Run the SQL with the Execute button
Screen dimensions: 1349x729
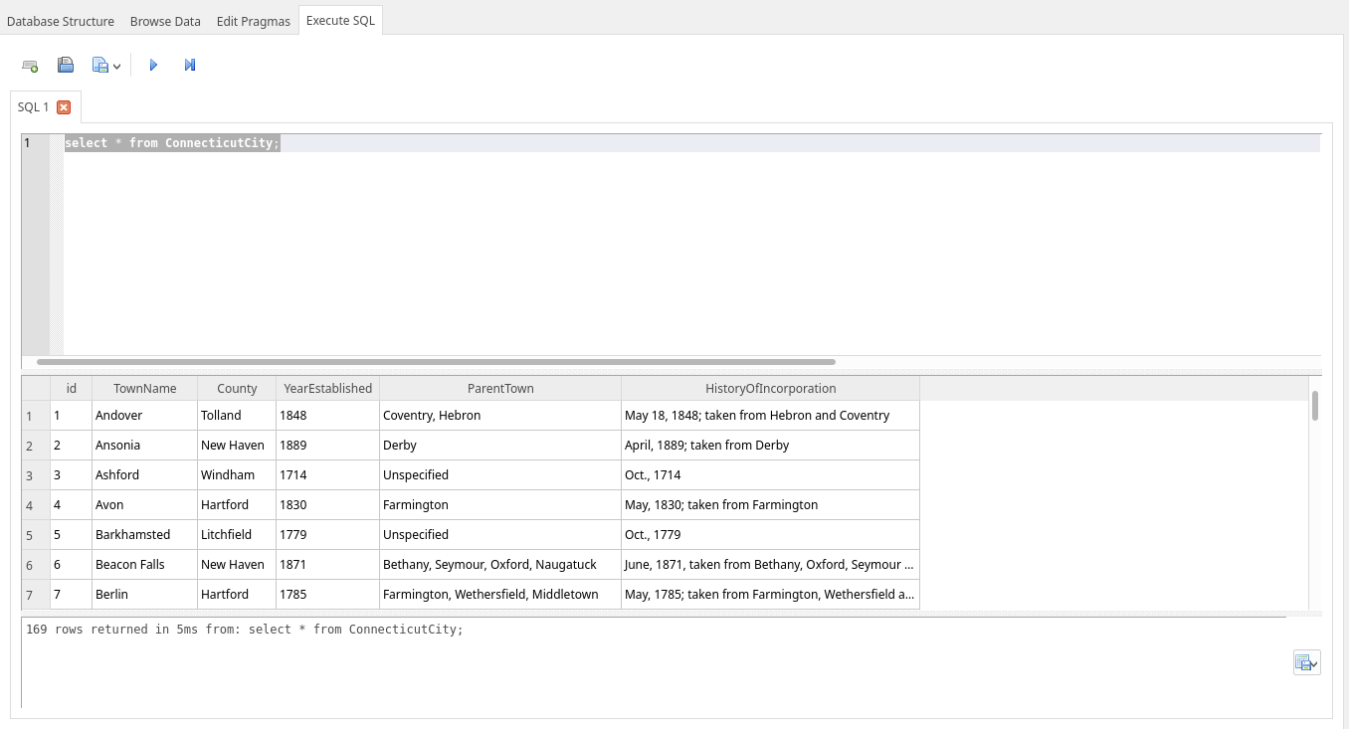click(x=153, y=66)
